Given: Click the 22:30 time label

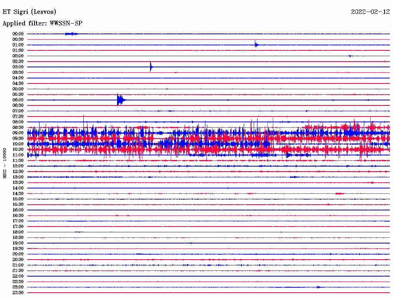Looking at the screenshot, I should click(x=18, y=282).
